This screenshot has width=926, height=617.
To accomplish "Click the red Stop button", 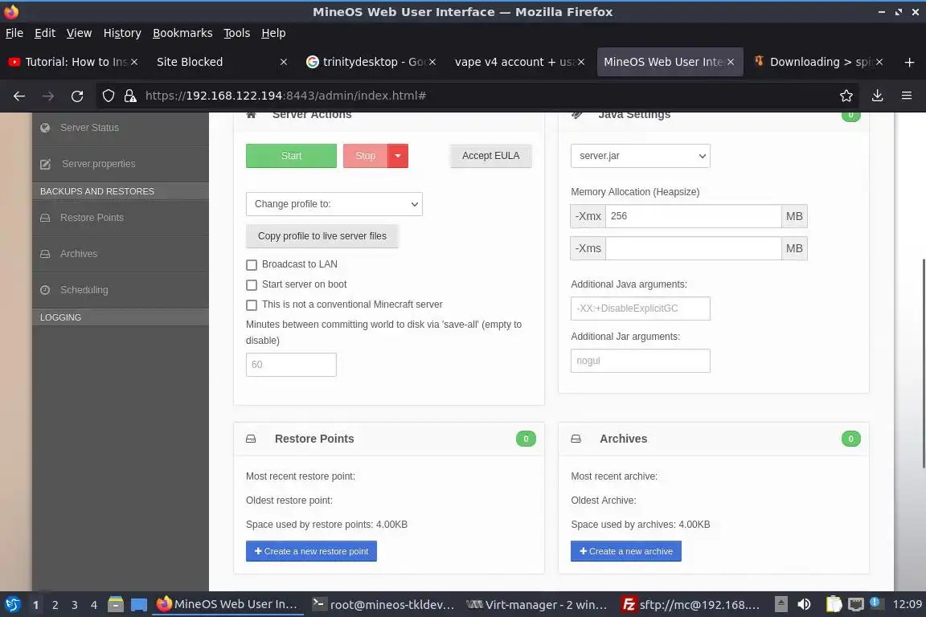I will click(366, 156).
